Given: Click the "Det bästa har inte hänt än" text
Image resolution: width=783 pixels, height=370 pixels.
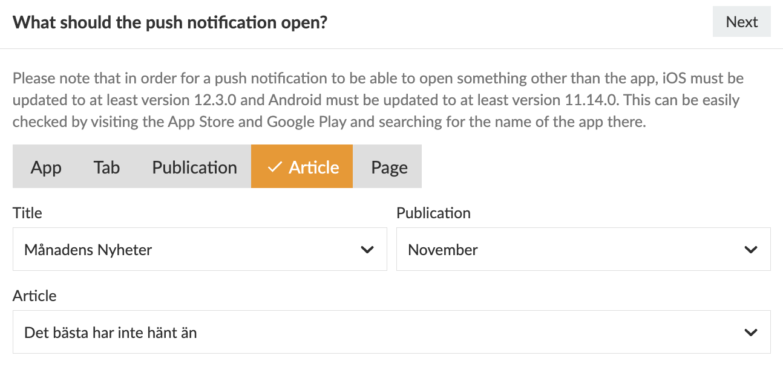Looking at the screenshot, I should pyautogui.click(x=111, y=332).
